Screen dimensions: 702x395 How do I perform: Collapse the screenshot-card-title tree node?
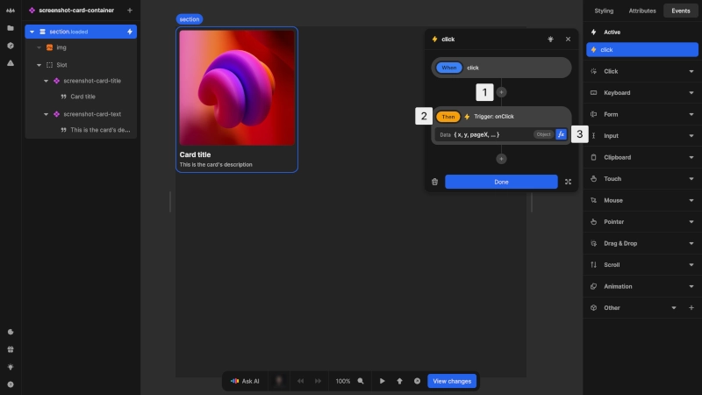[47, 81]
